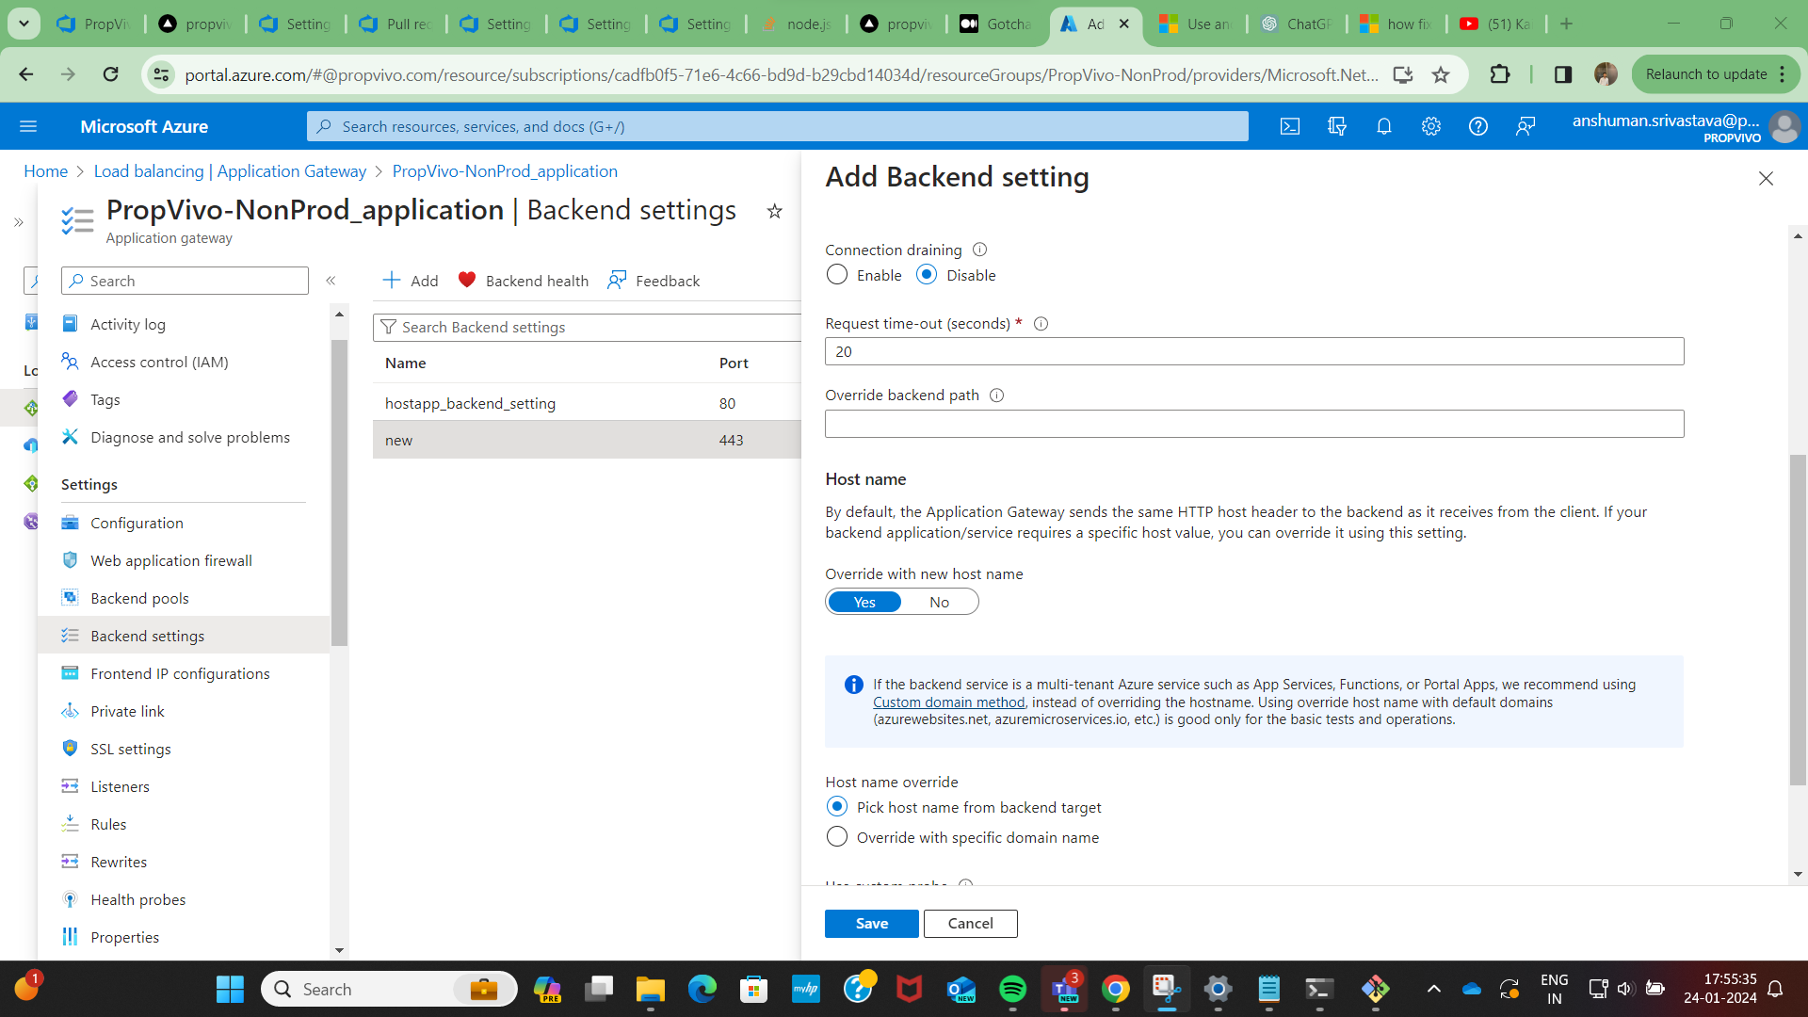Open File Explorer from the taskbar
This screenshot has height=1017, width=1808.
coord(650,990)
